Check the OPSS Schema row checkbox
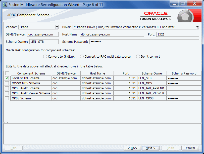Screen dimensions: 204x154 [x=7, y=98]
